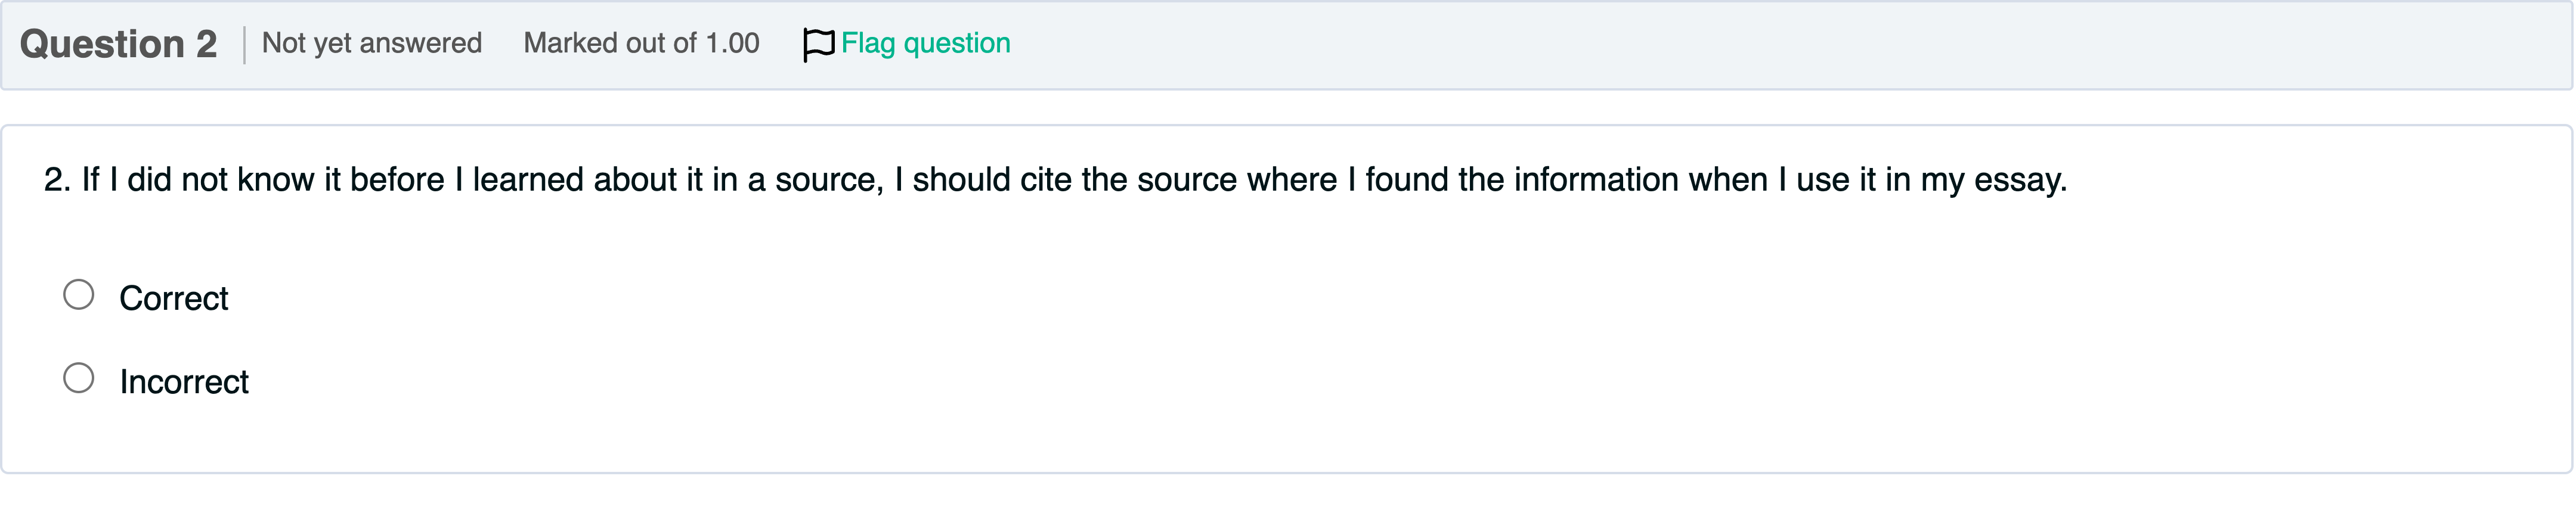Click the "2." number starting the statement
The width and height of the screenshot is (2576, 510).
[x=57, y=180]
